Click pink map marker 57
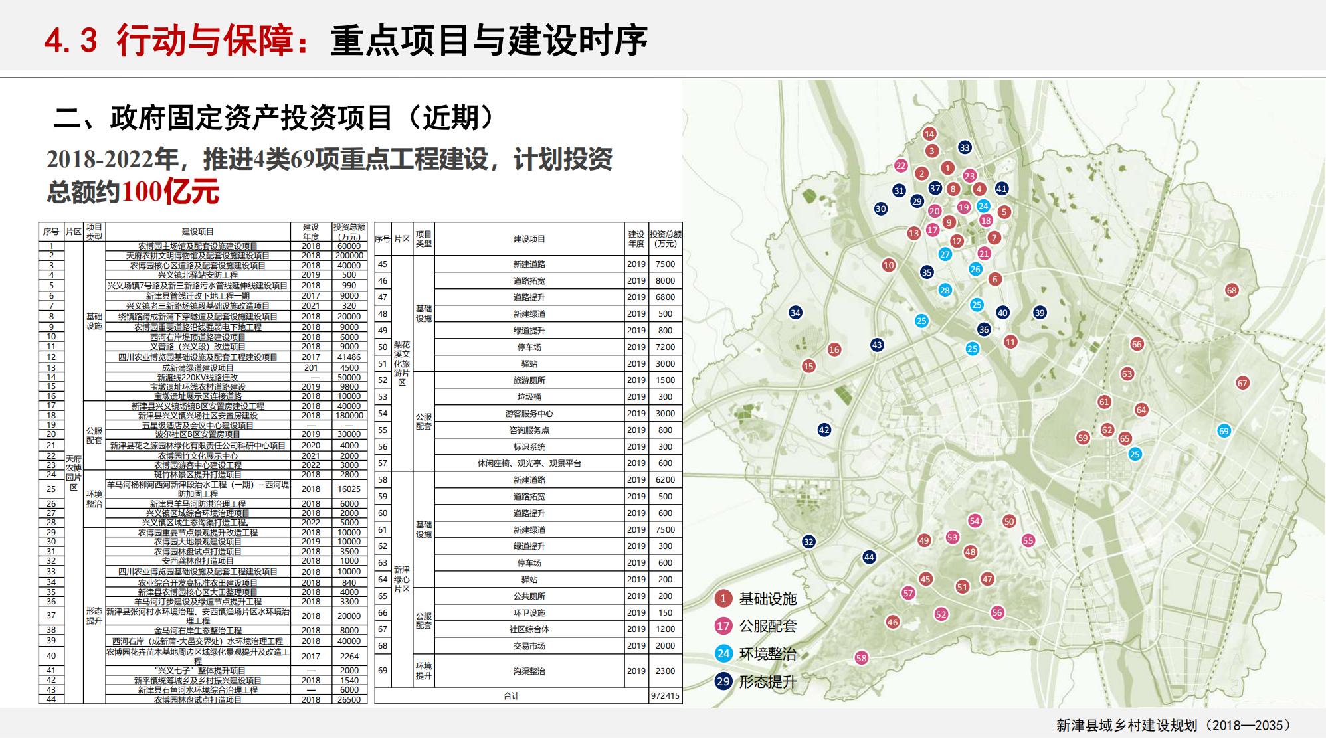Image resolution: width=1326 pixels, height=745 pixels. (x=908, y=593)
